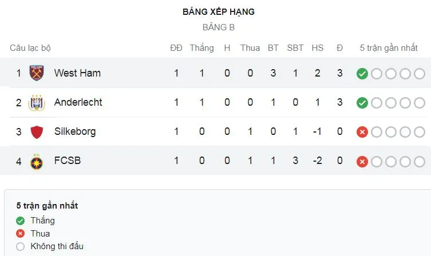Image resolution: width=431 pixels, height=256 pixels.
Task: Click West Ham's green win result icon
Action: [x=362, y=73]
